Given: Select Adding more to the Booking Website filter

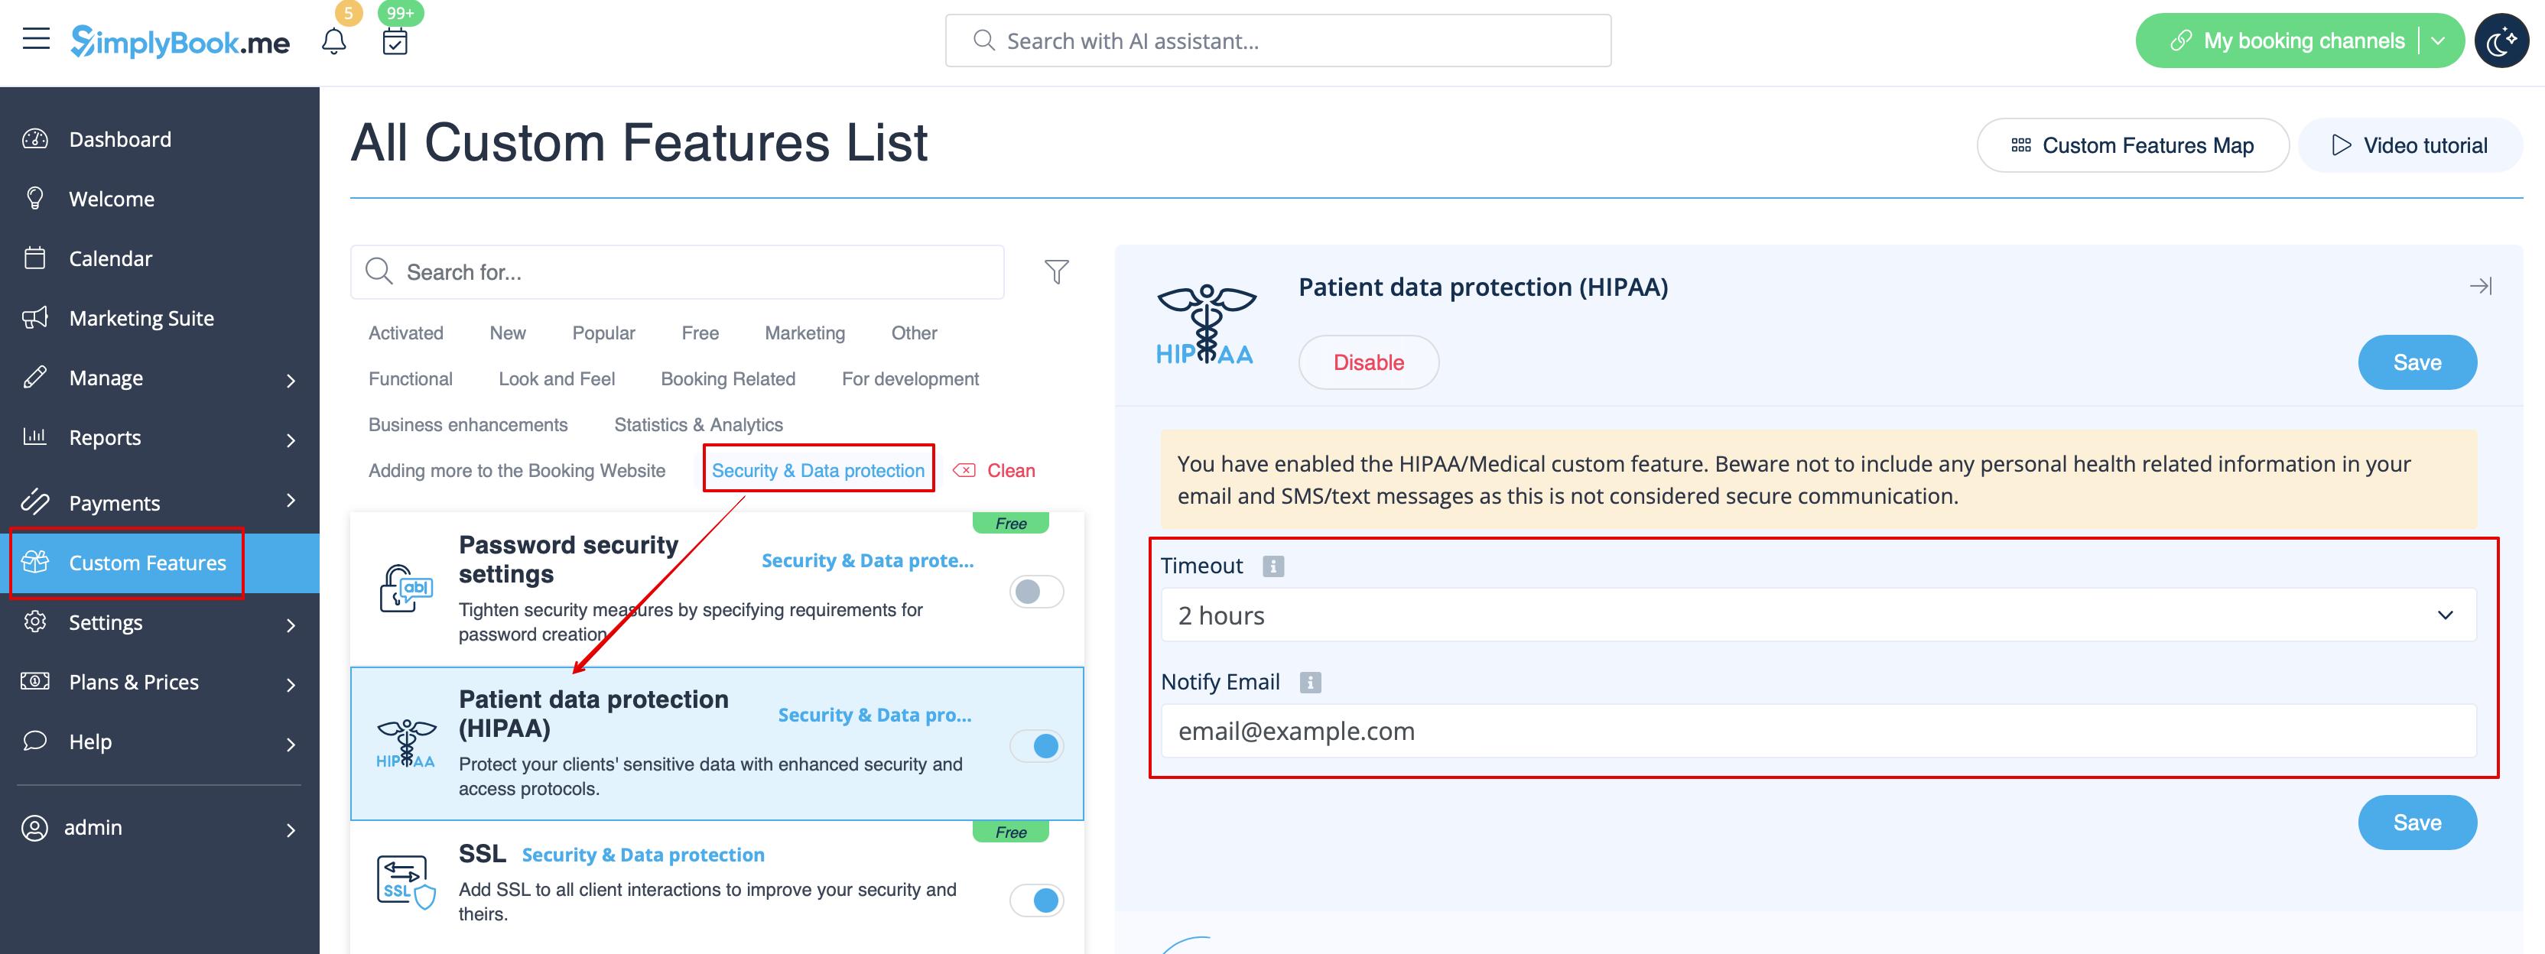Looking at the screenshot, I should coord(517,470).
